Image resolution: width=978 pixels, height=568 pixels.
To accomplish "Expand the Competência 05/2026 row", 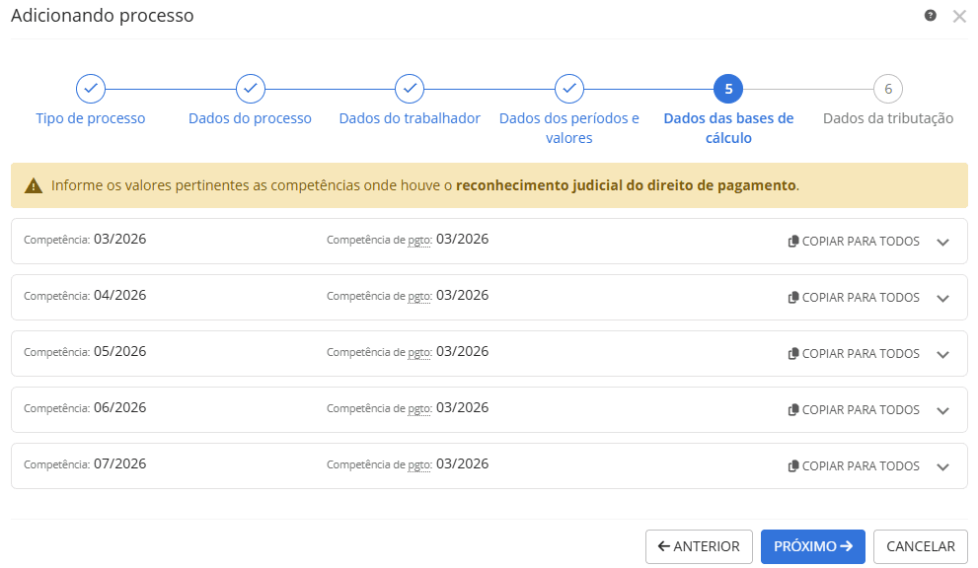I will tap(943, 353).
